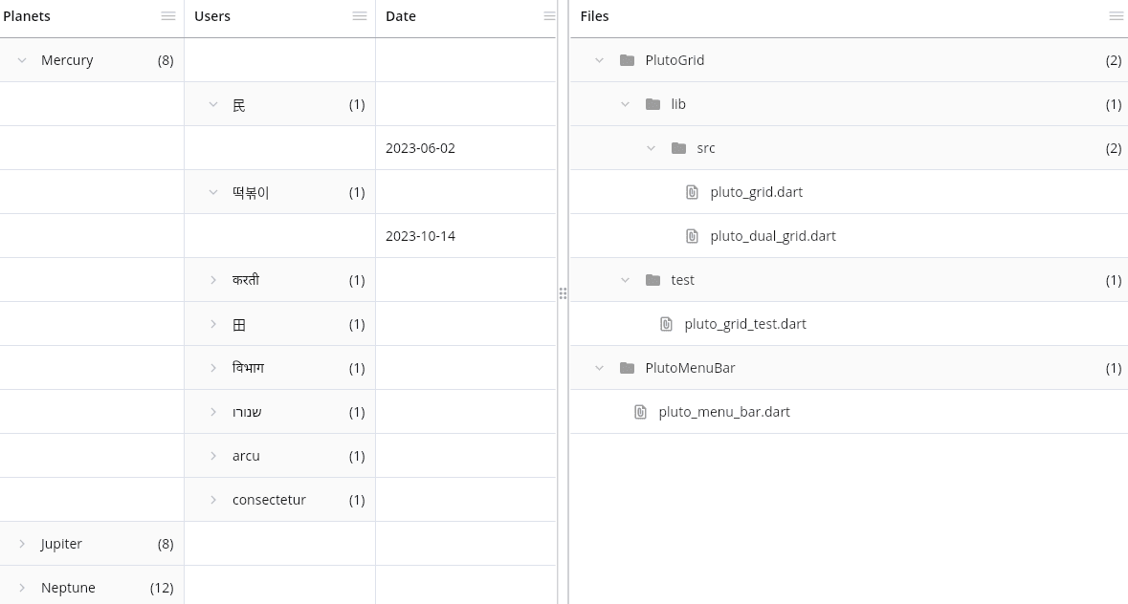The width and height of the screenshot is (1128, 604).
Task: Grab the divider handle between grids
Action: [x=563, y=294]
